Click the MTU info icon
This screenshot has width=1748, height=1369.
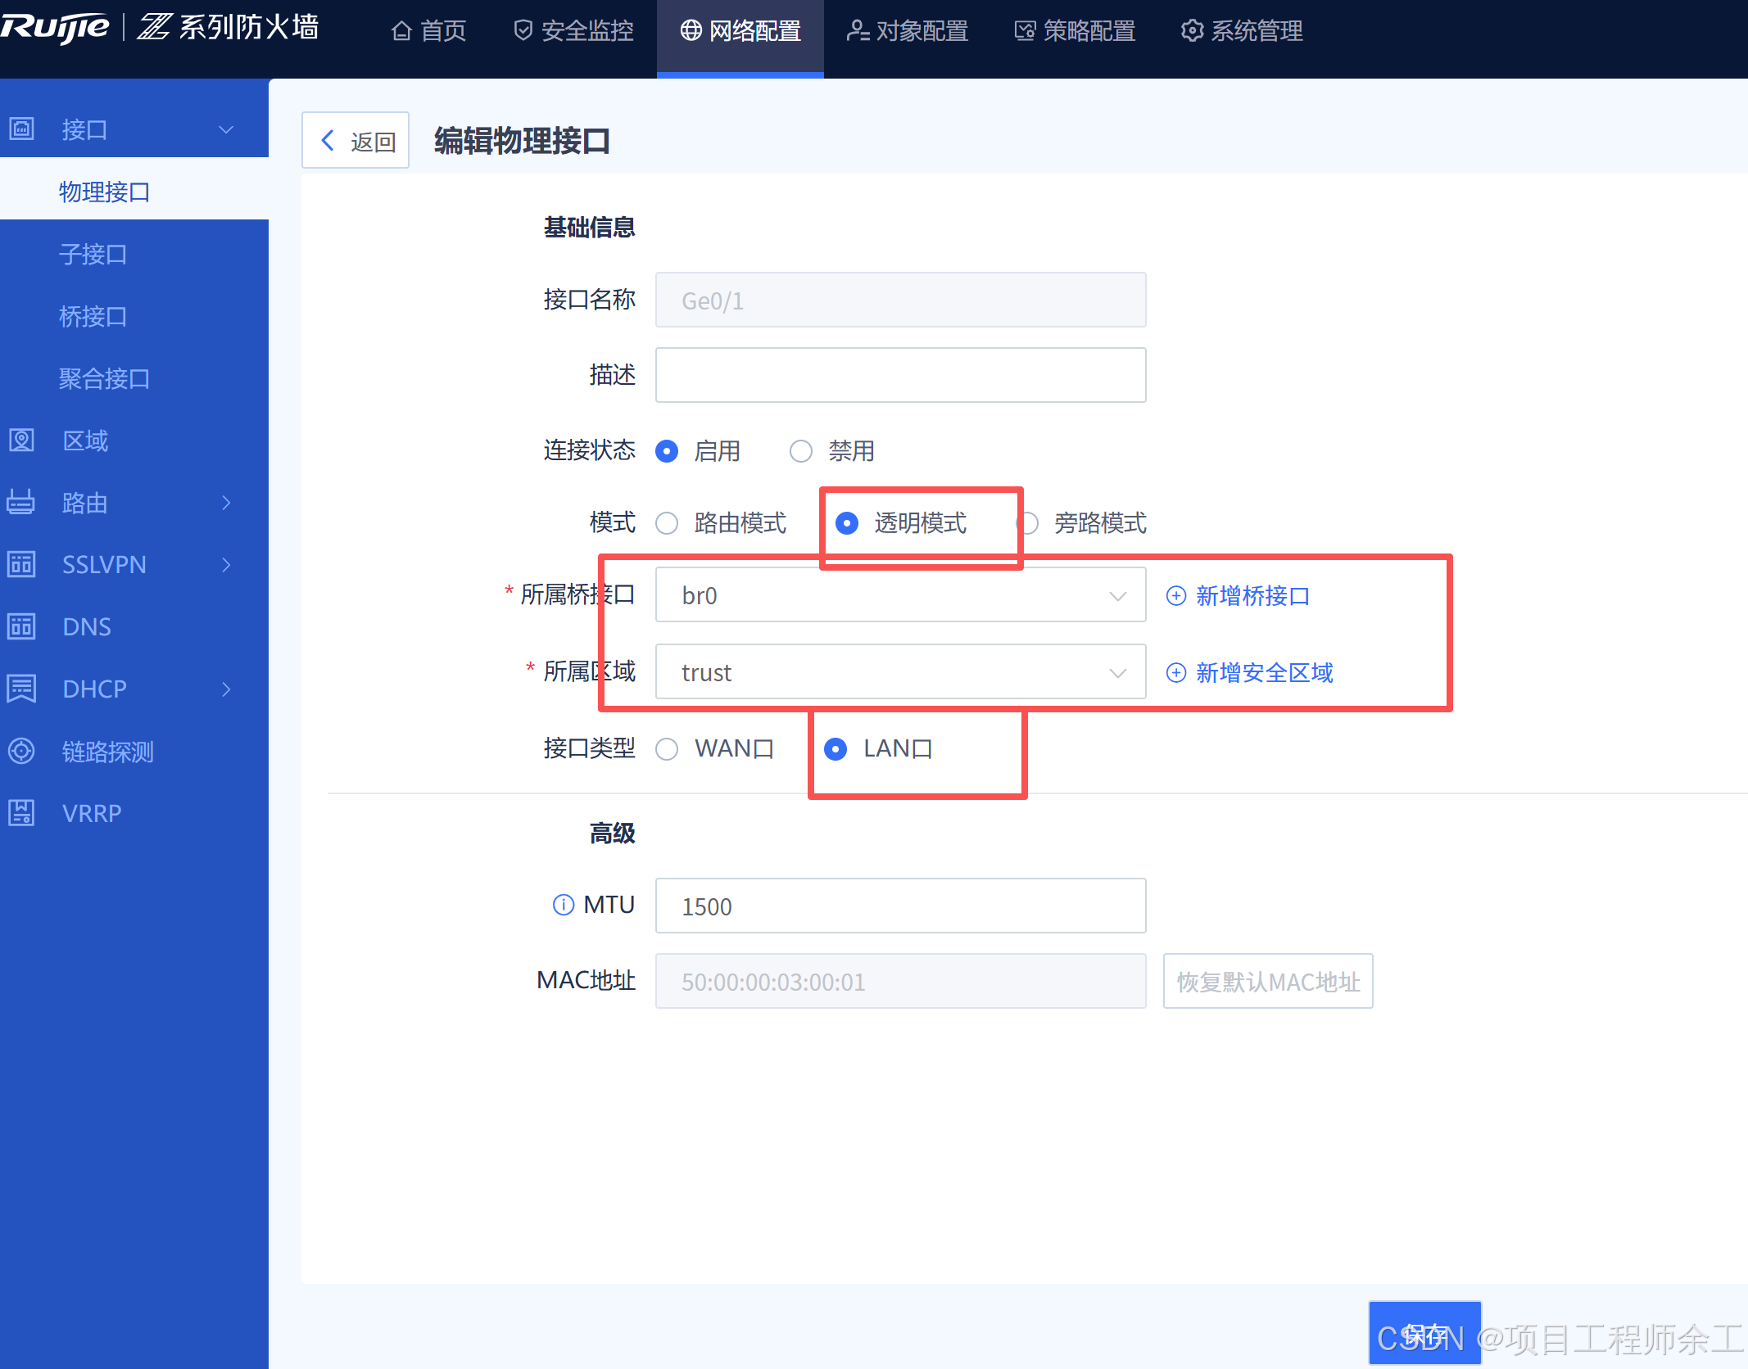tap(564, 905)
